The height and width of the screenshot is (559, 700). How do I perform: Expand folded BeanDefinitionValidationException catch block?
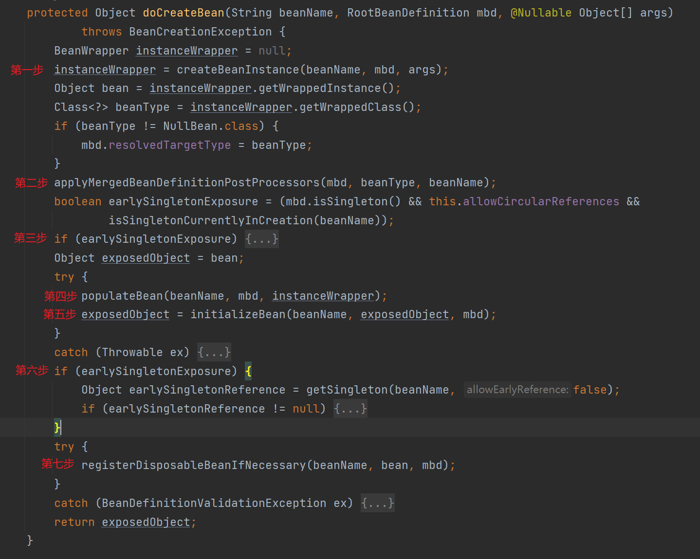(378, 503)
